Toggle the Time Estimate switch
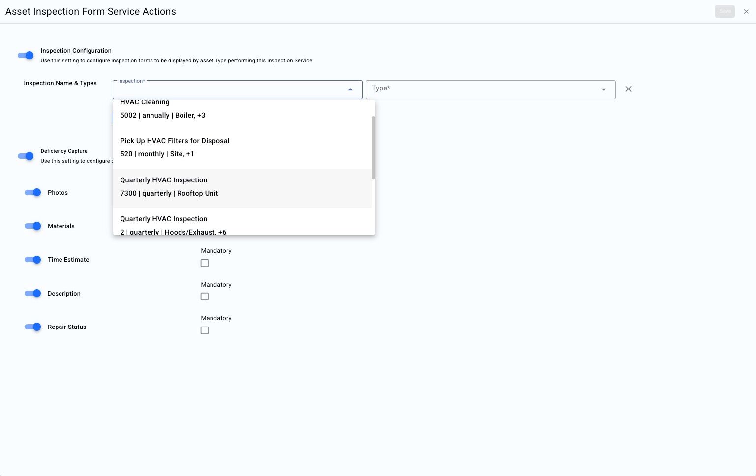The height and width of the screenshot is (476, 756). click(x=33, y=260)
